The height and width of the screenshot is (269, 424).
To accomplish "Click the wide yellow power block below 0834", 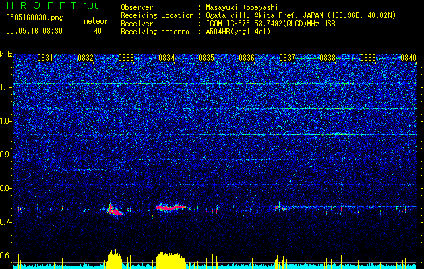I will click(x=171, y=260).
